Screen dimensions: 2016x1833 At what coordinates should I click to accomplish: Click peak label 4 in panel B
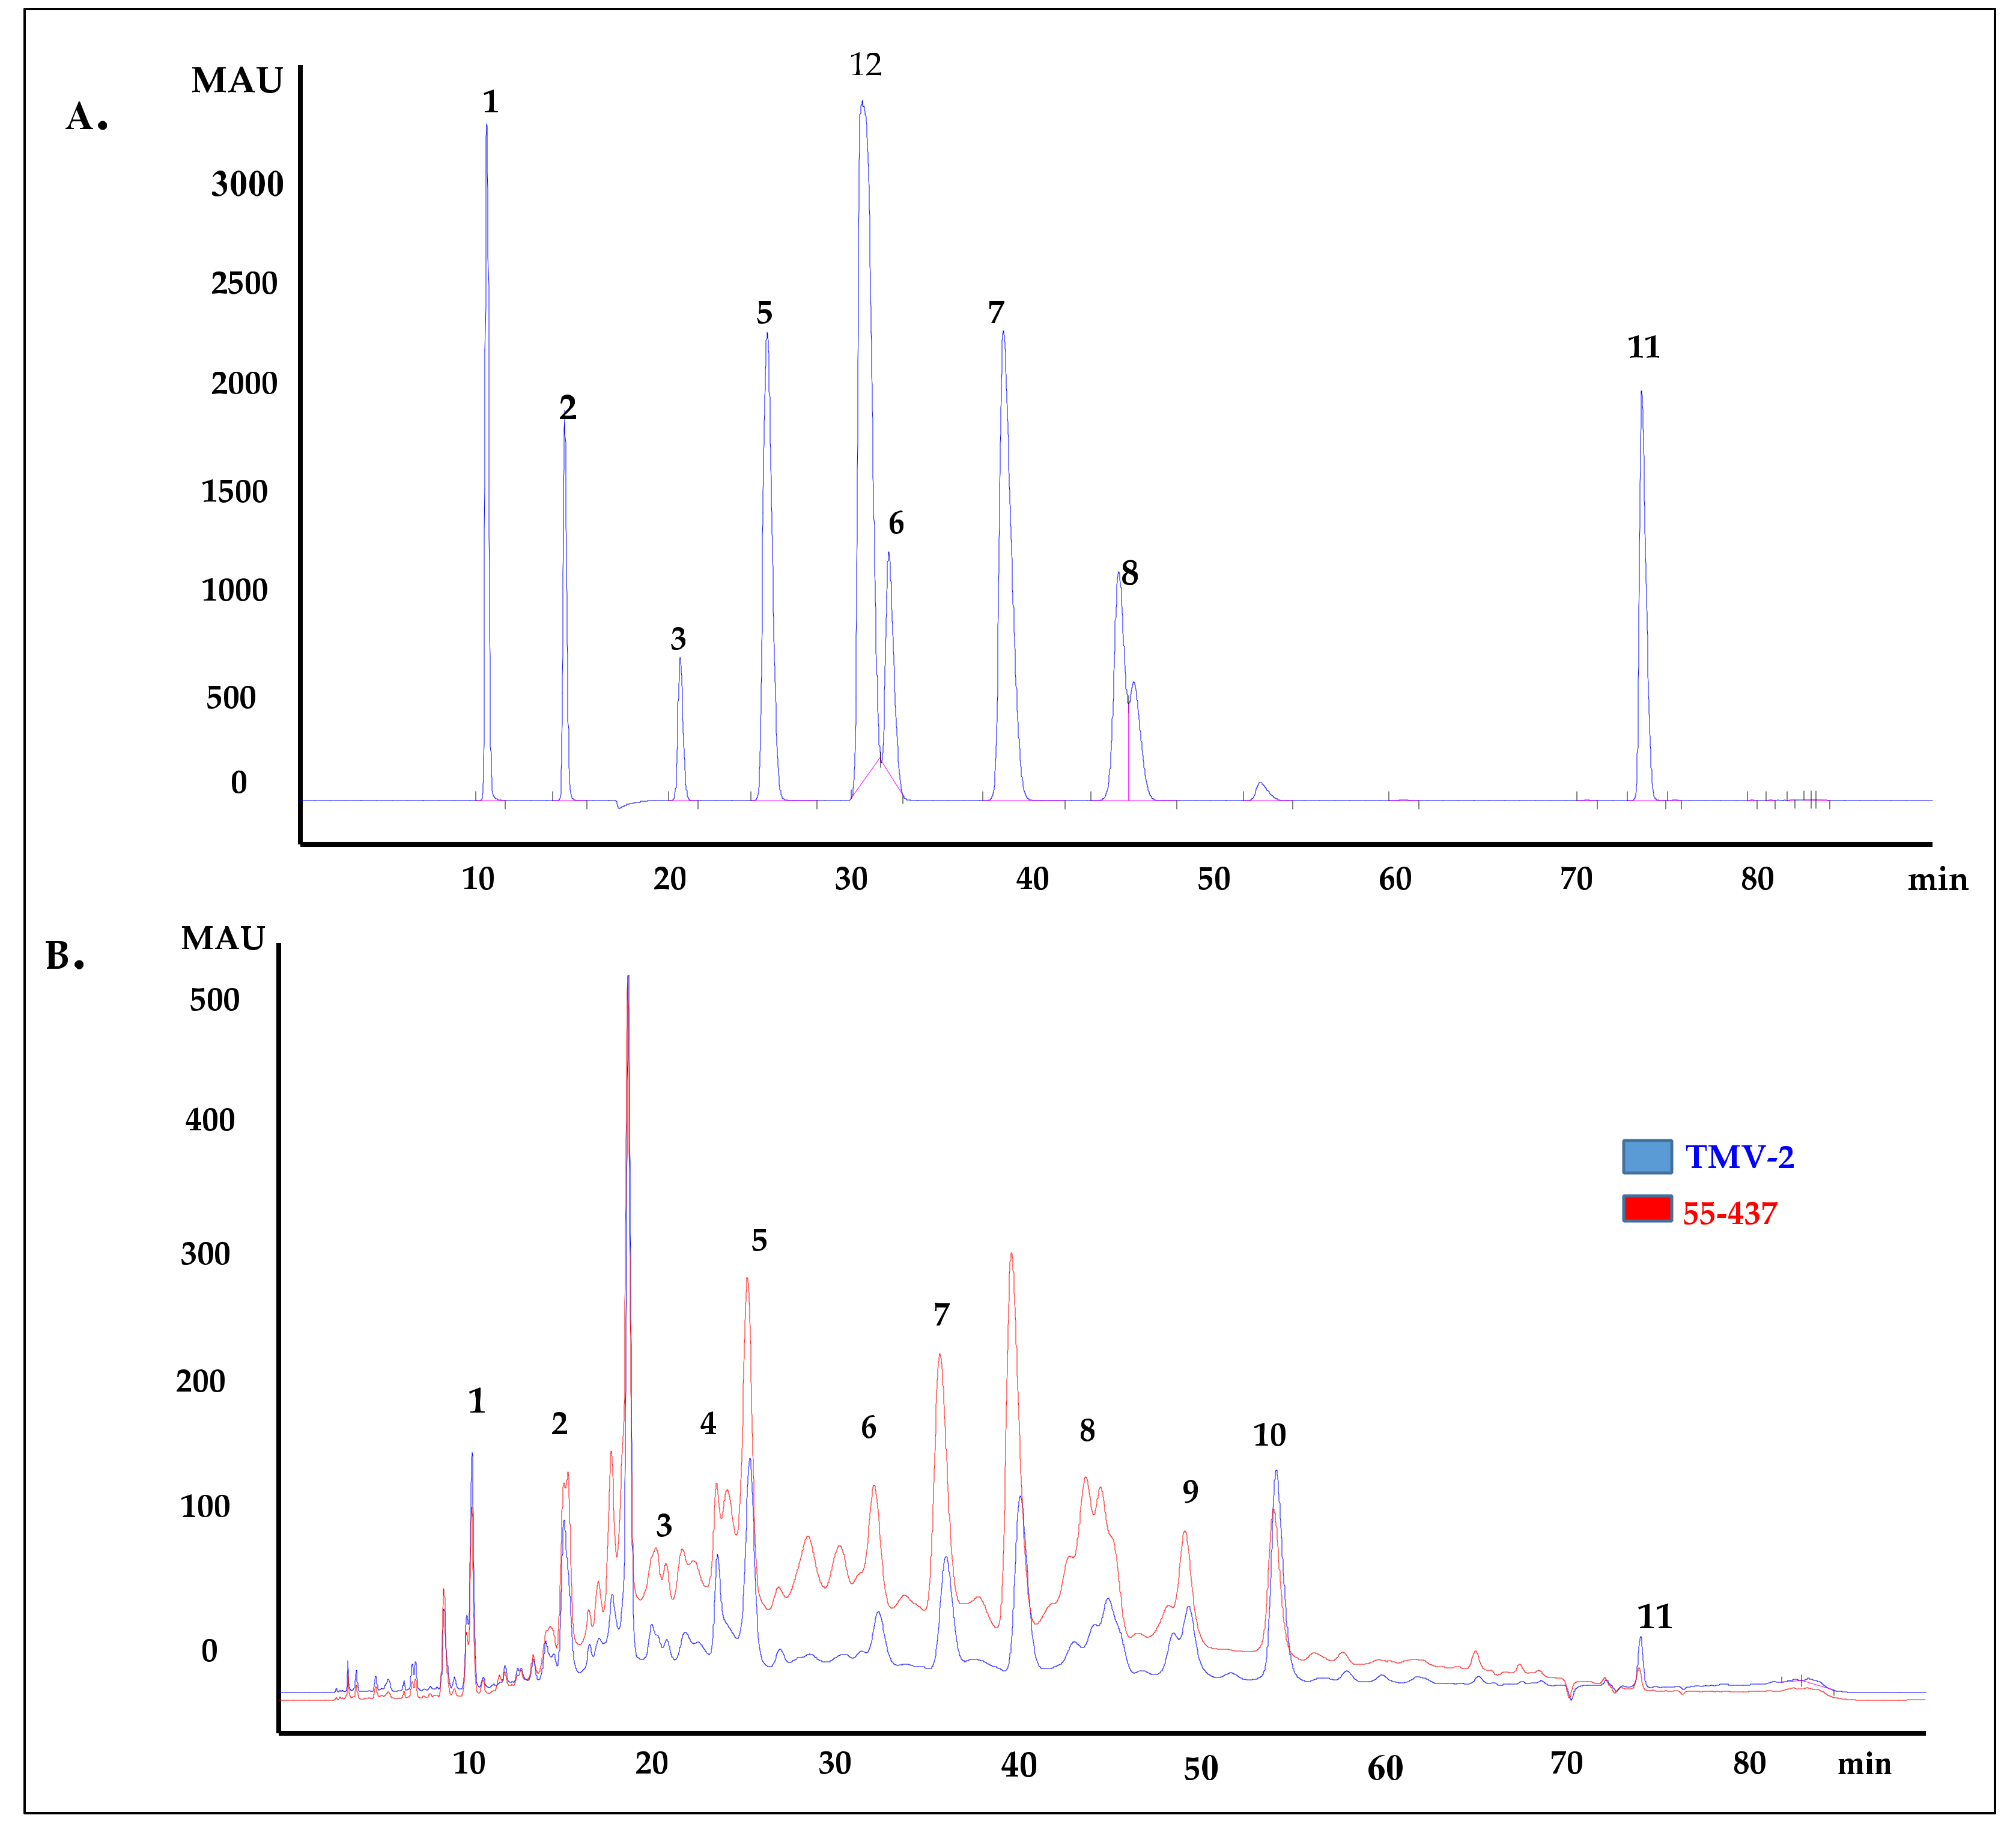tap(708, 1424)
